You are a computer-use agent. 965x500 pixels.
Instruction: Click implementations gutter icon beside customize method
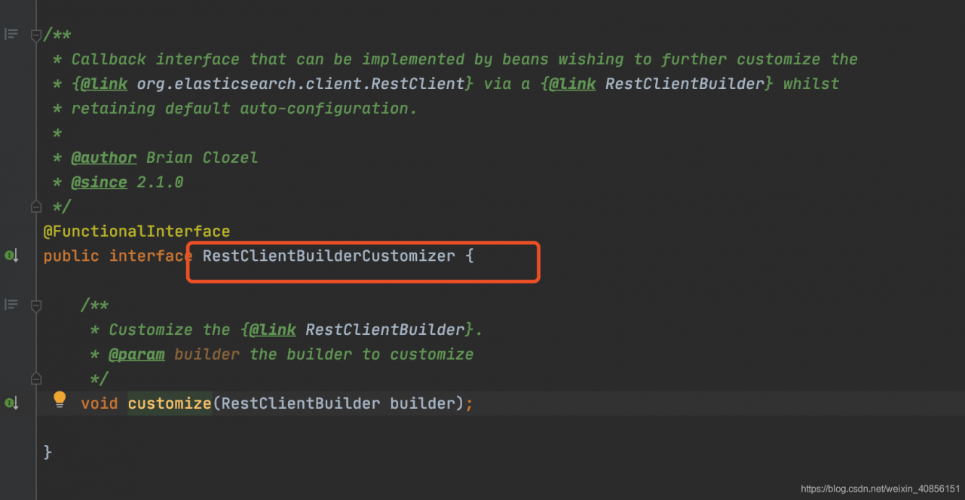[11, 403]
